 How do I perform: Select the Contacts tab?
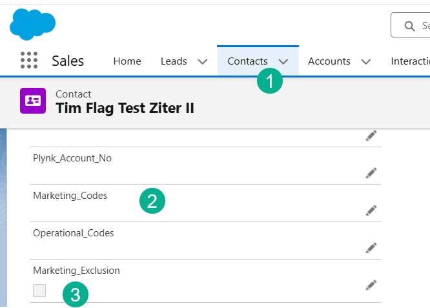[247, 61]
